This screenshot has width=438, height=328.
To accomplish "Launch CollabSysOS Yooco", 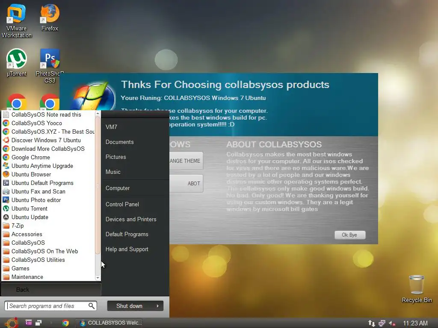I will [x=49, y=123].
